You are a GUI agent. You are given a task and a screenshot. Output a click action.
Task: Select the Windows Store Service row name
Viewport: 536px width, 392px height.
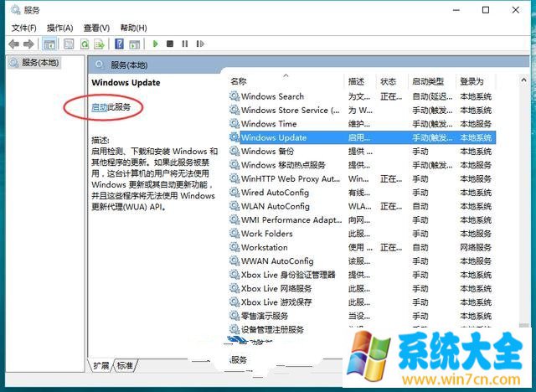point(291,110)
